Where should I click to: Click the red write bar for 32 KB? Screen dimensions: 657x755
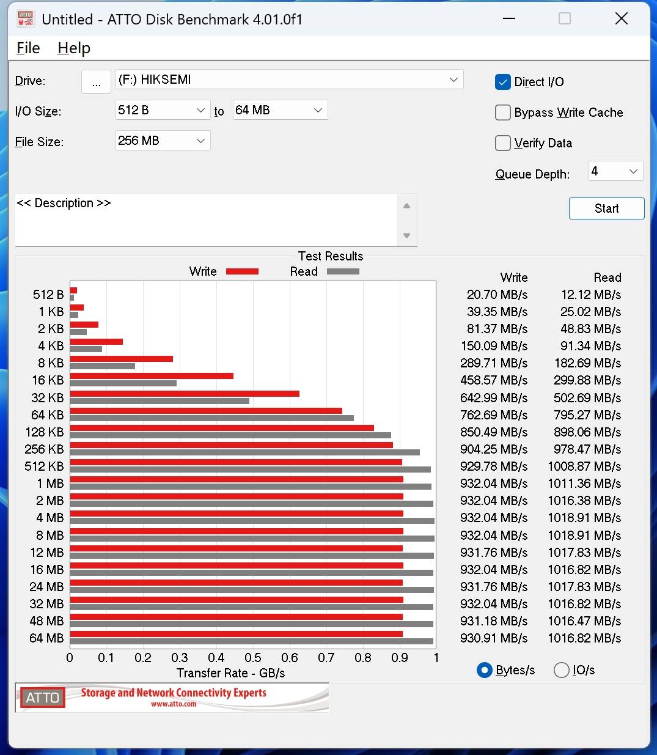point(185,394)
